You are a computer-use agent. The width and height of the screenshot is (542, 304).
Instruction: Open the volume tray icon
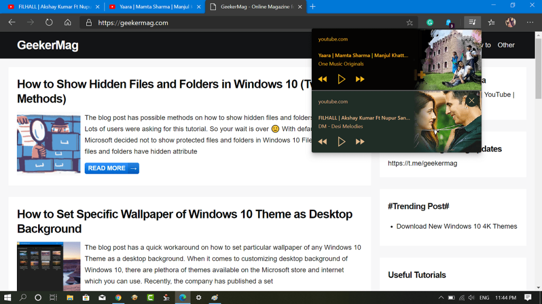(472, 298)
